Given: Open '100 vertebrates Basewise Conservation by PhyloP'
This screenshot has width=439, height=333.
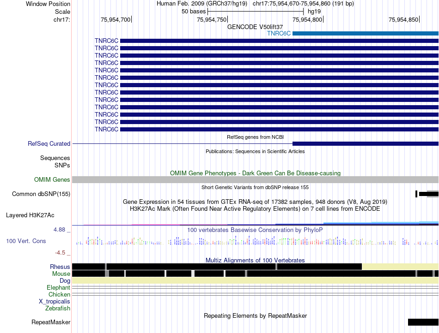Looking at the screenshot, I should (255, 230).
